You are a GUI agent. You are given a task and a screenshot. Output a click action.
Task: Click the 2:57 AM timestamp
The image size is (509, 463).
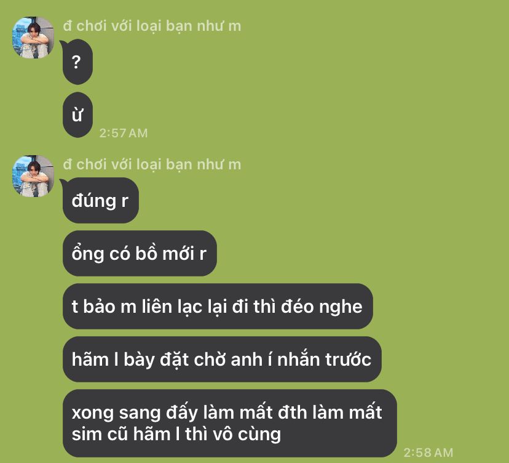124,133
